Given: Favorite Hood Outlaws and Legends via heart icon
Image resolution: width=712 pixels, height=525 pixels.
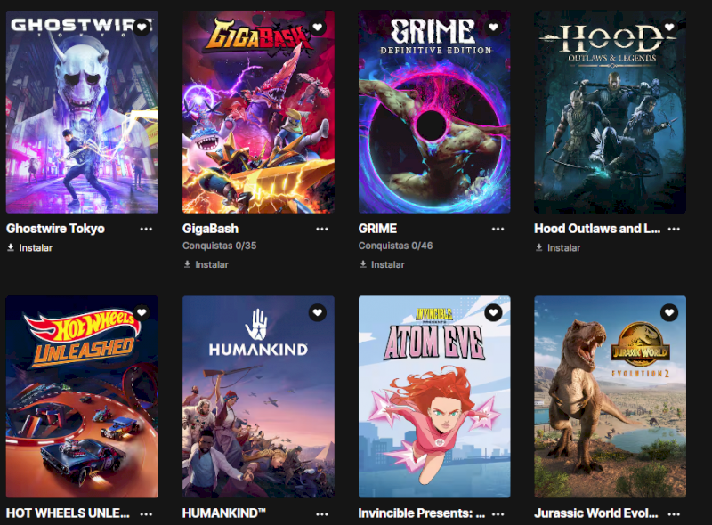Looking at the screenshot, I should click(x=669, y=28).
